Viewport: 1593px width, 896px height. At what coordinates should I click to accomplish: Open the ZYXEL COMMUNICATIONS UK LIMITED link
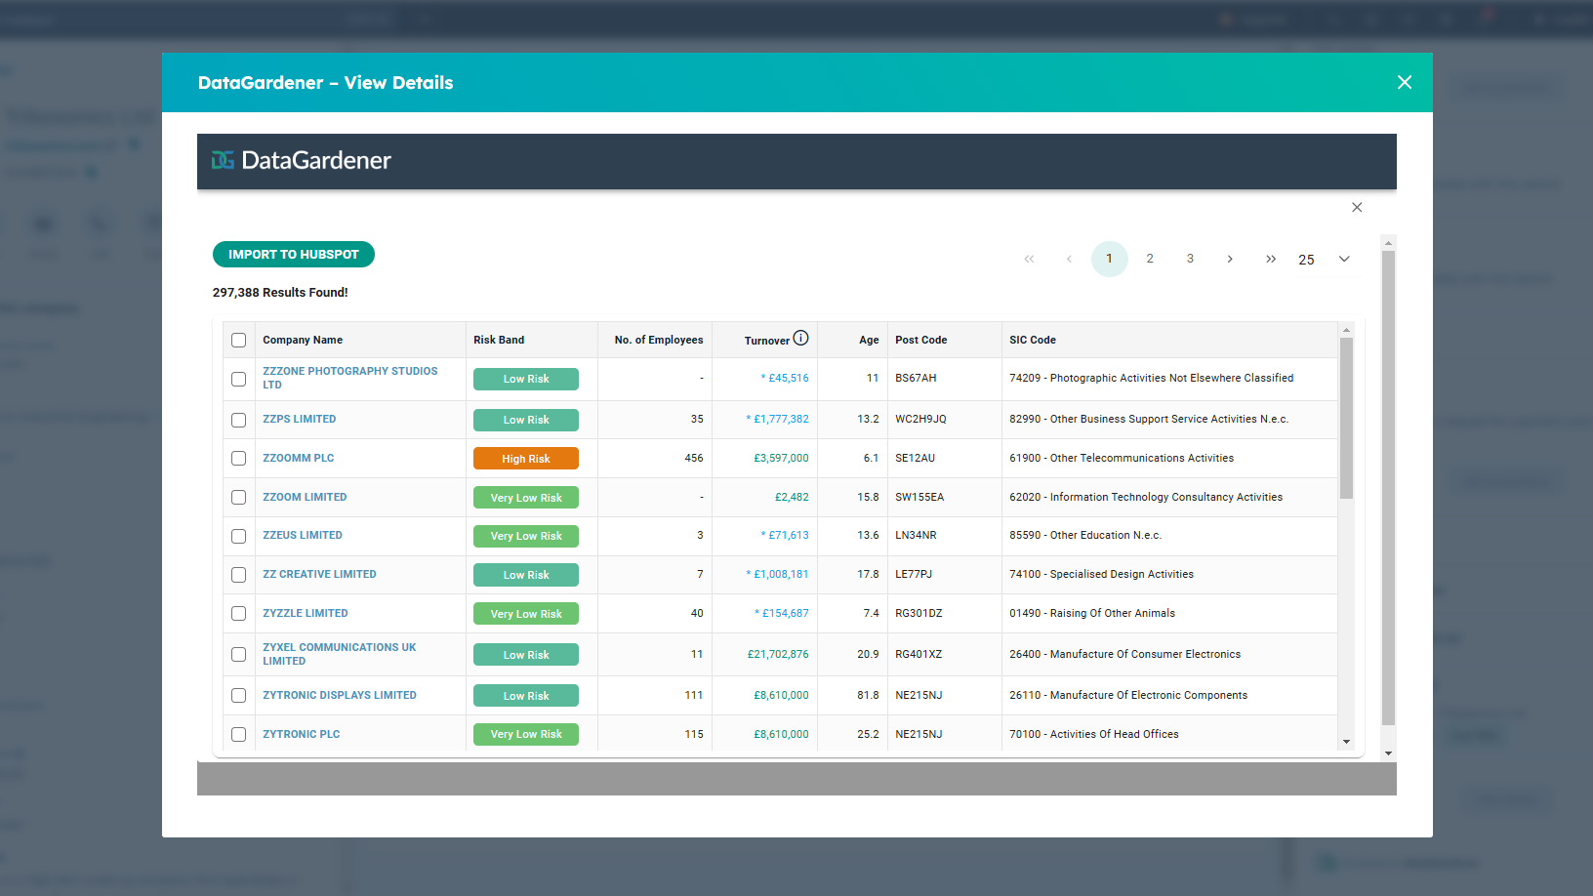pyautogui.click(x=339, y=654)
